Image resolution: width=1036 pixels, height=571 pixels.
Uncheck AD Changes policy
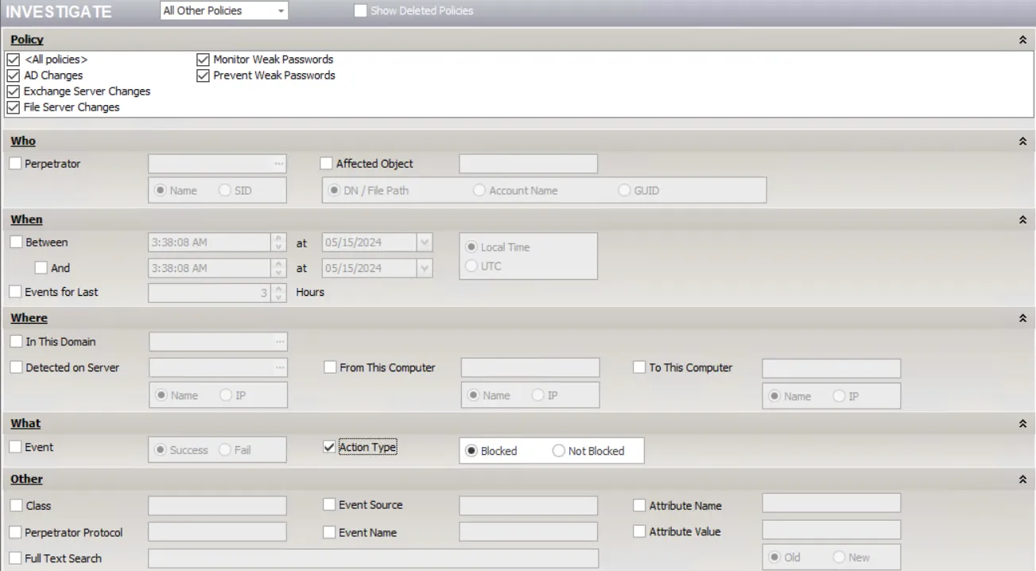point(13,76)
